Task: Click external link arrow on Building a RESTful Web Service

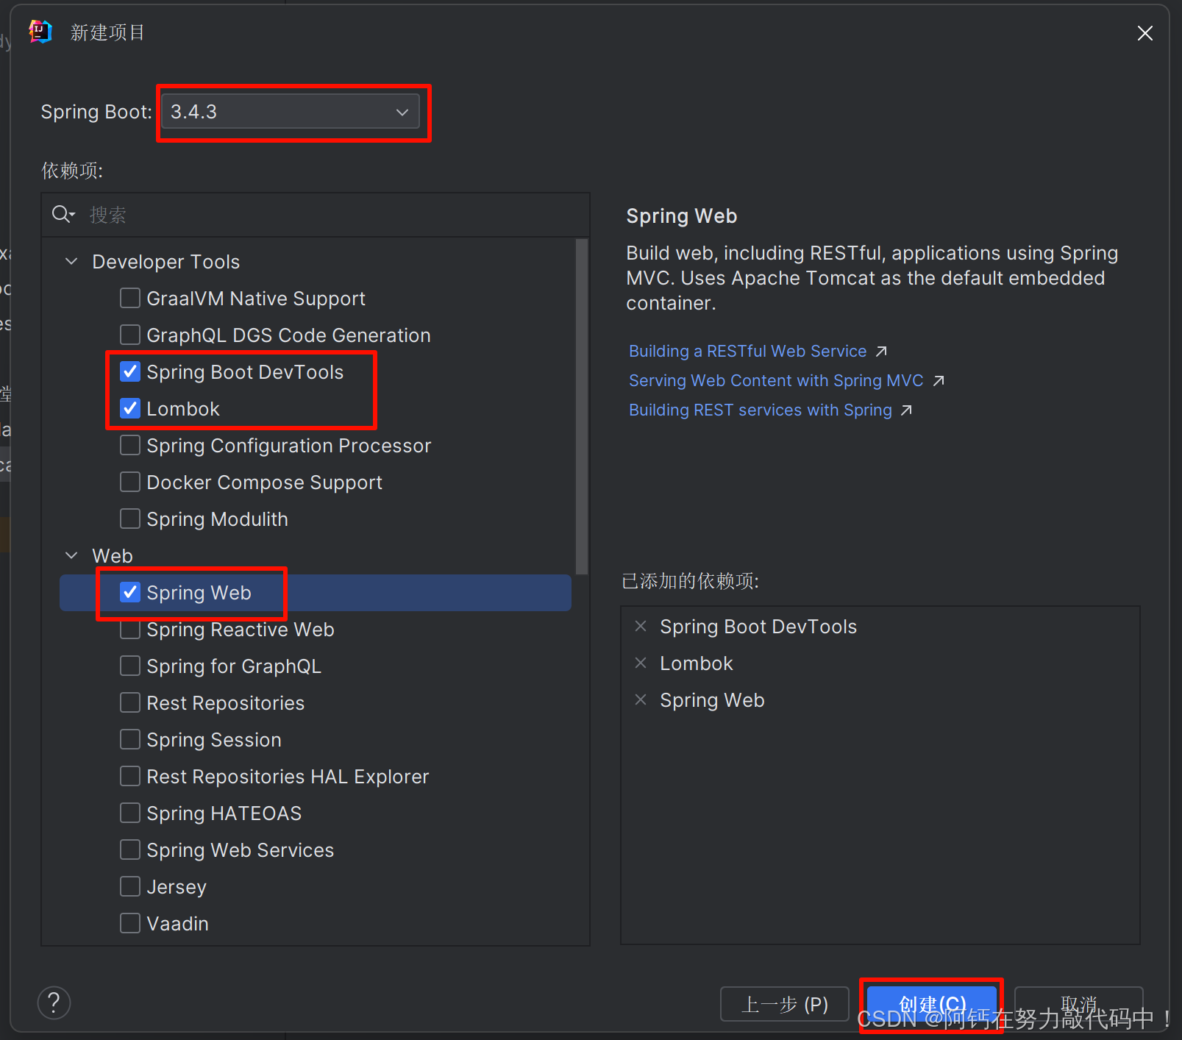Action: coord(881,351)
